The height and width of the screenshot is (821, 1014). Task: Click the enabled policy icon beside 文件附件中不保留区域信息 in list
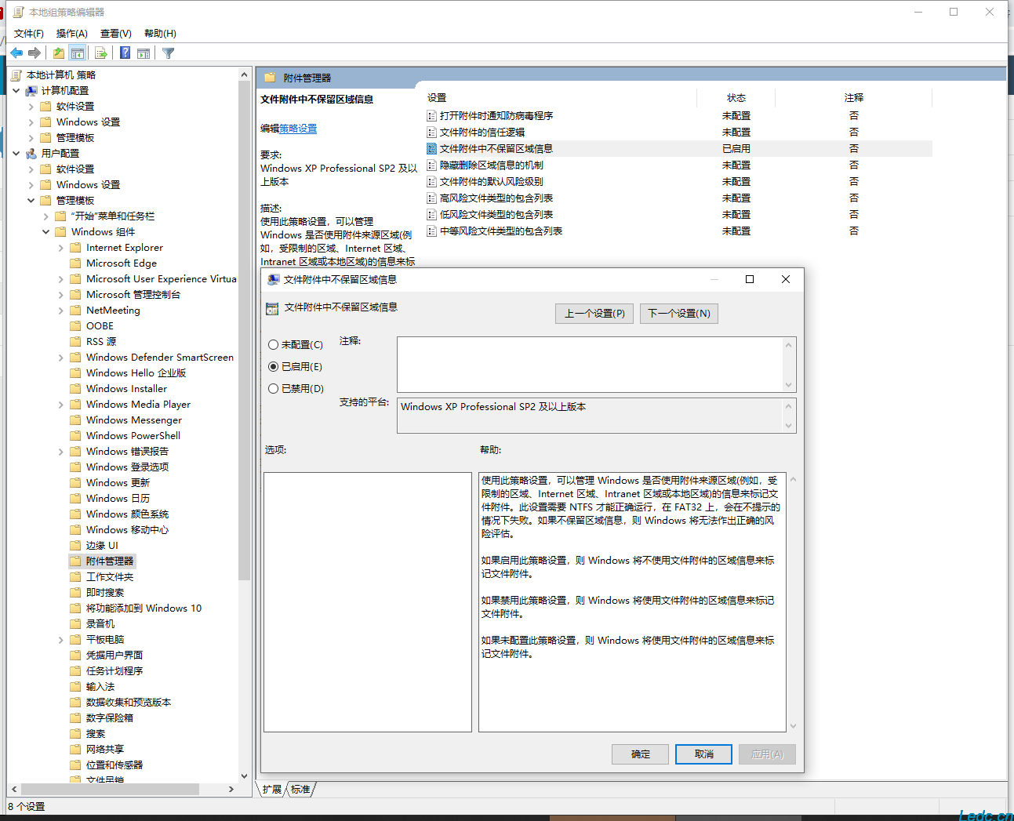coord(431,149)
